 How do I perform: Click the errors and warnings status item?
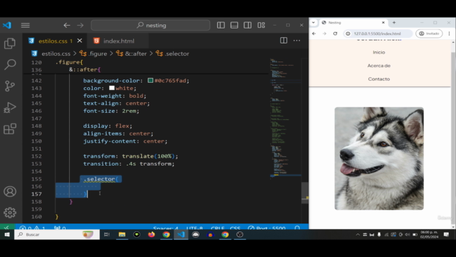[32, 228]
